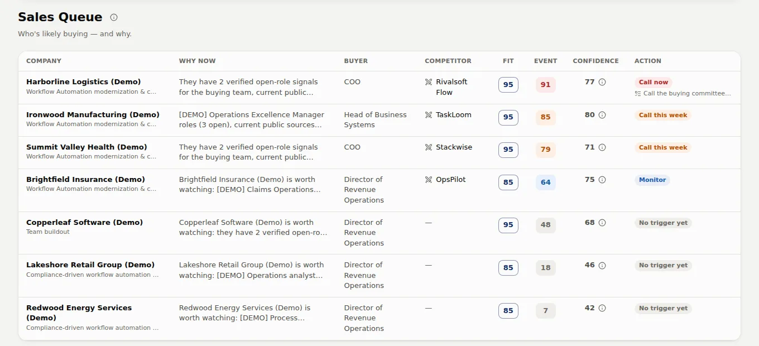
Task: Click Brightfield's fit score 85 badge
Action: (508, 182)
